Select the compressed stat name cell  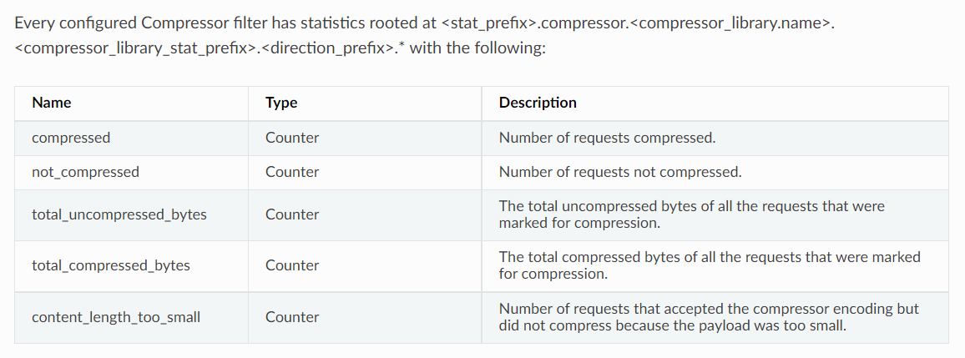(x=71, y=138)
